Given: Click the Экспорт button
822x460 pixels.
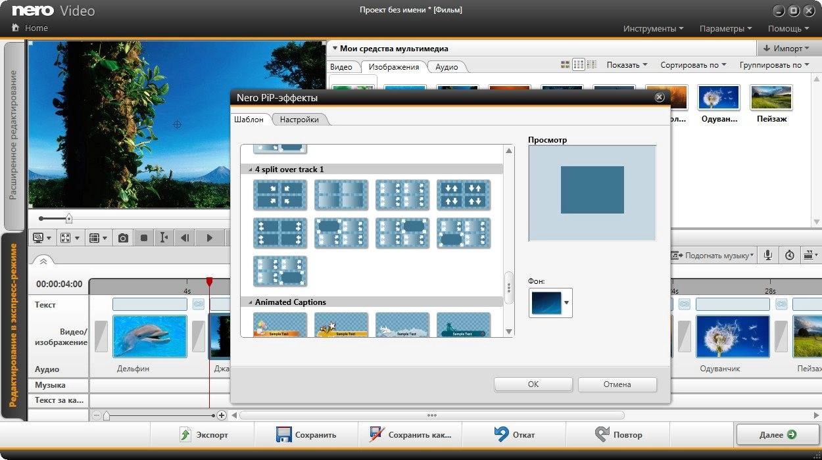Looking at the screenshot, I should (203, 434).
